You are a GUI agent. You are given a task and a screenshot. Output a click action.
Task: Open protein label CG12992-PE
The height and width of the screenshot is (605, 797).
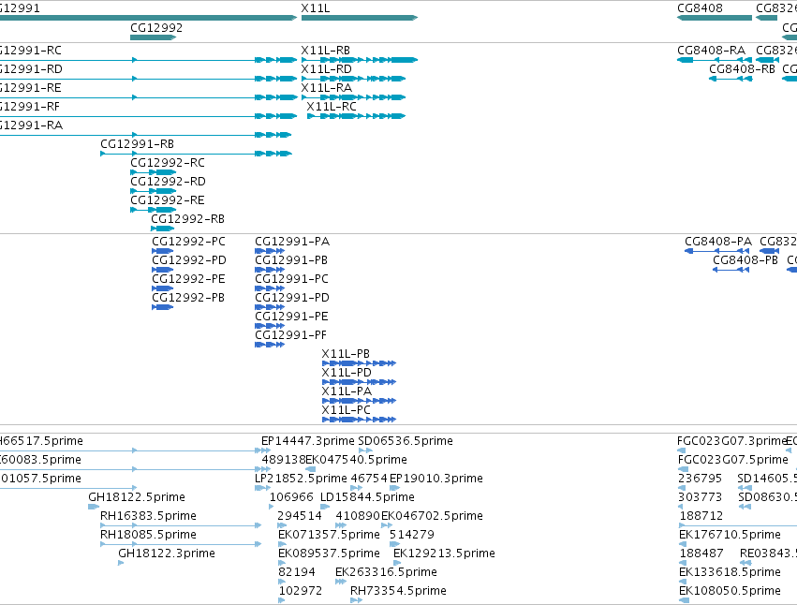tap(188, 279)
